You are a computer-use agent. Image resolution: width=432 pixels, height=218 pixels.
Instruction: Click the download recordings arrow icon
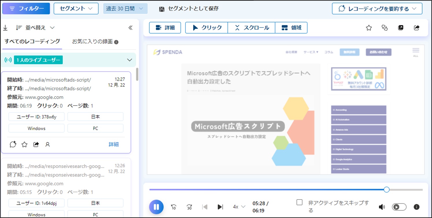[5, 28]
